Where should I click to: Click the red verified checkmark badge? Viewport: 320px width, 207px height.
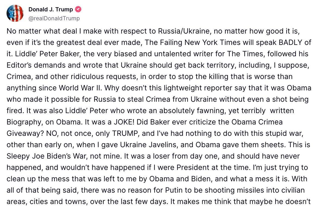click(x=78, y=9)
